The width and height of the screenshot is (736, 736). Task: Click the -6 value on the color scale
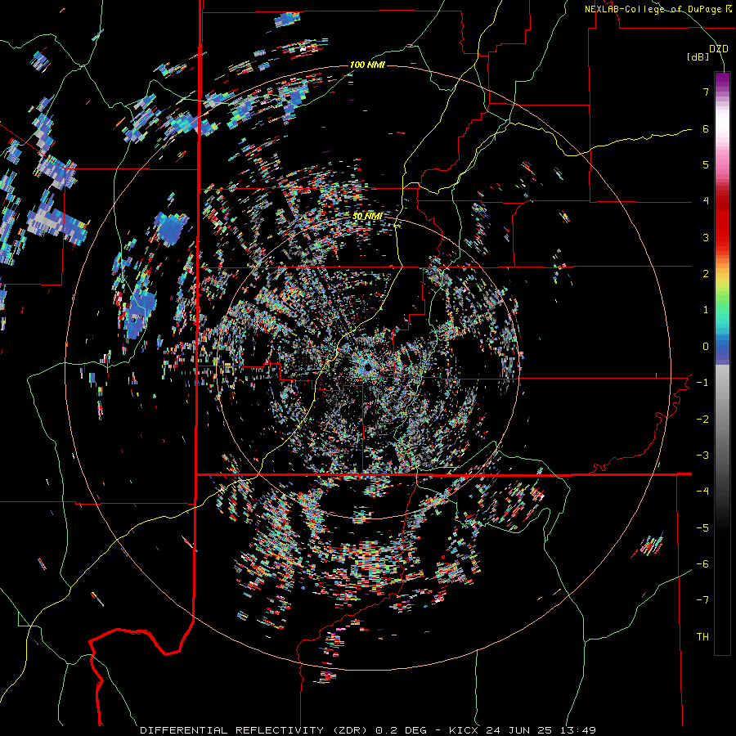[702, 564]
